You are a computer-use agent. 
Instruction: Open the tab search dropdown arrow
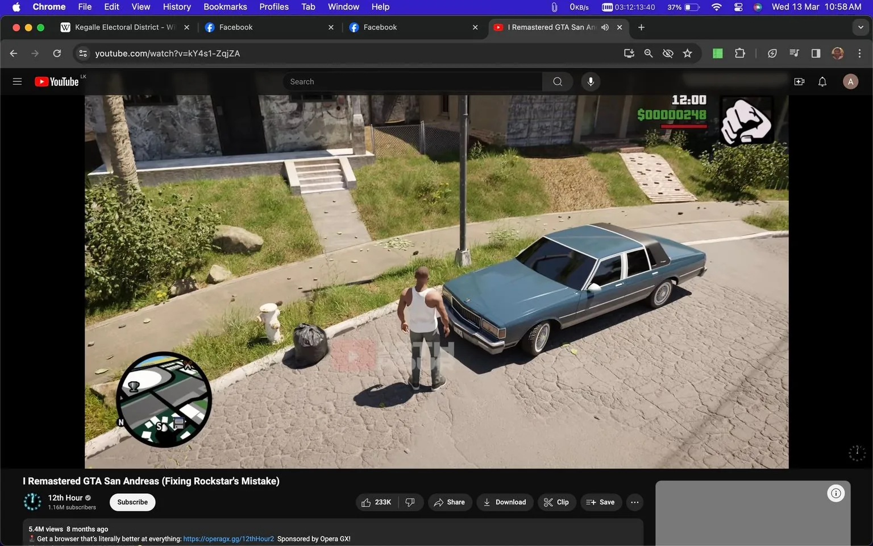click(862, 27)
